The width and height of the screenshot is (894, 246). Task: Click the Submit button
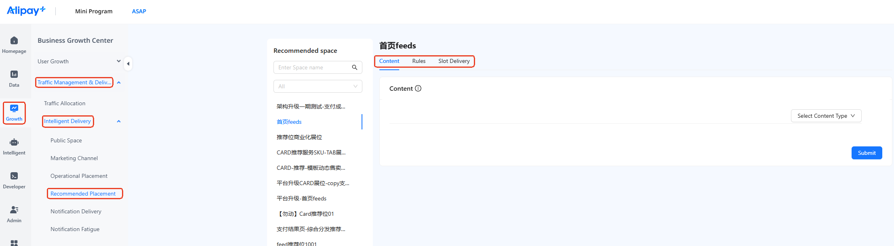[867, 153]
